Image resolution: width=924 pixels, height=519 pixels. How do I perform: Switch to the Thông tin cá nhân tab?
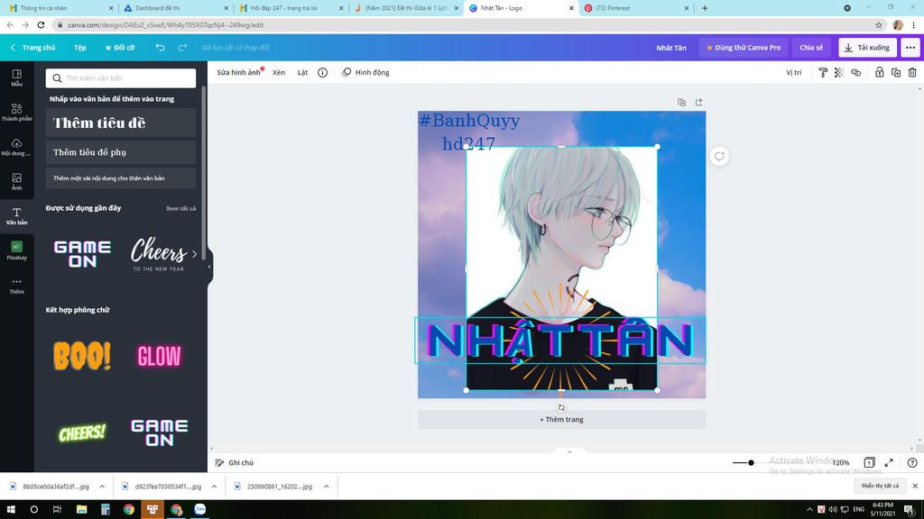click(x=59, y=8)
